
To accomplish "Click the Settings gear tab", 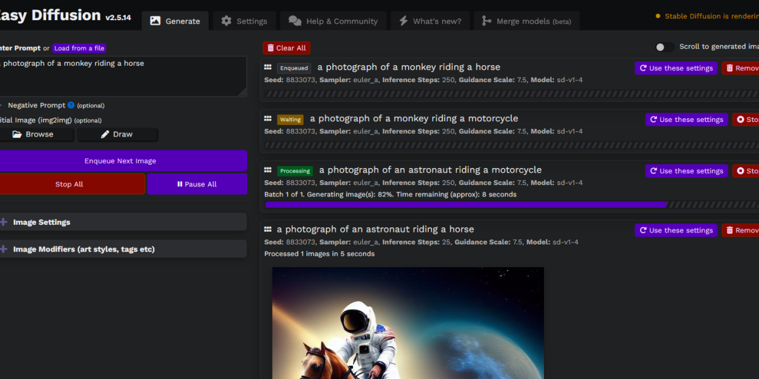I will [244, 21].
